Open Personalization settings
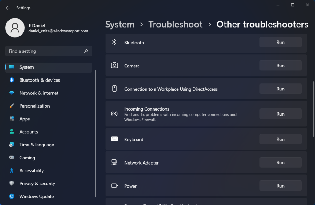Screen dimensions: 315x205 pos(49,106)
